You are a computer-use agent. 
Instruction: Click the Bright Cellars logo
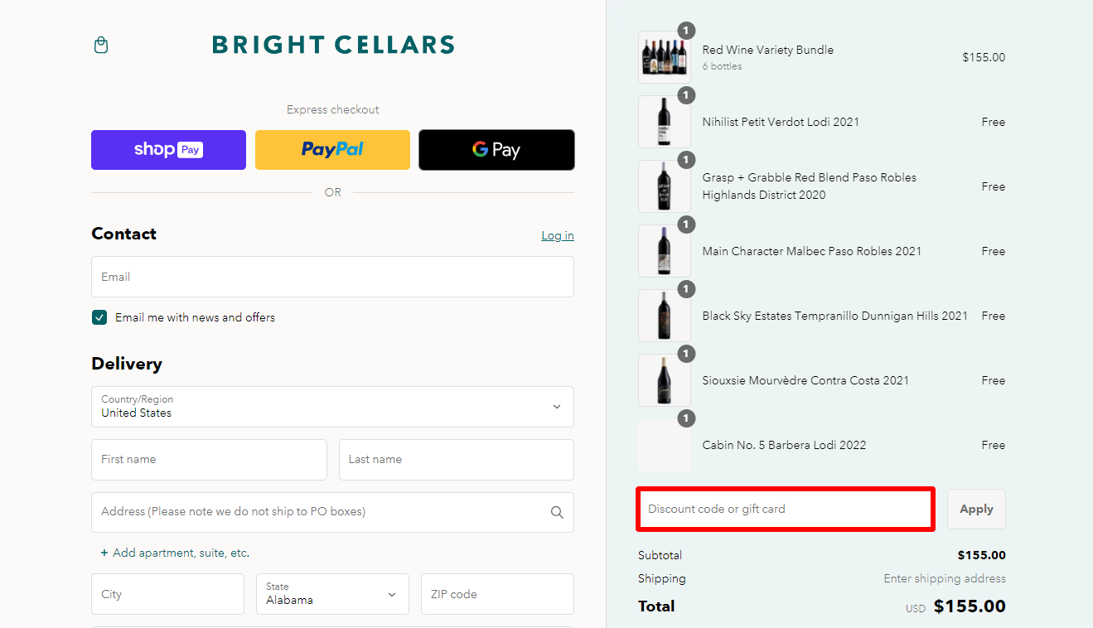[332, 45]
